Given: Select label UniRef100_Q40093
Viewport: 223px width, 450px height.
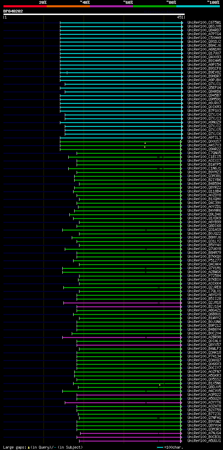Looking at the screenshot, I should pos(204,57).
